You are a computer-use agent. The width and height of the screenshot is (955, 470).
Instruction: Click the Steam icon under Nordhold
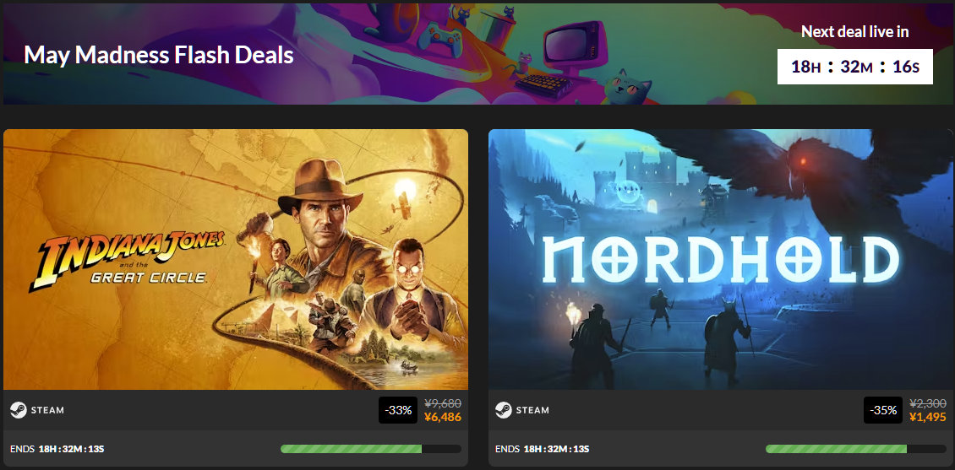pos(503,410)
